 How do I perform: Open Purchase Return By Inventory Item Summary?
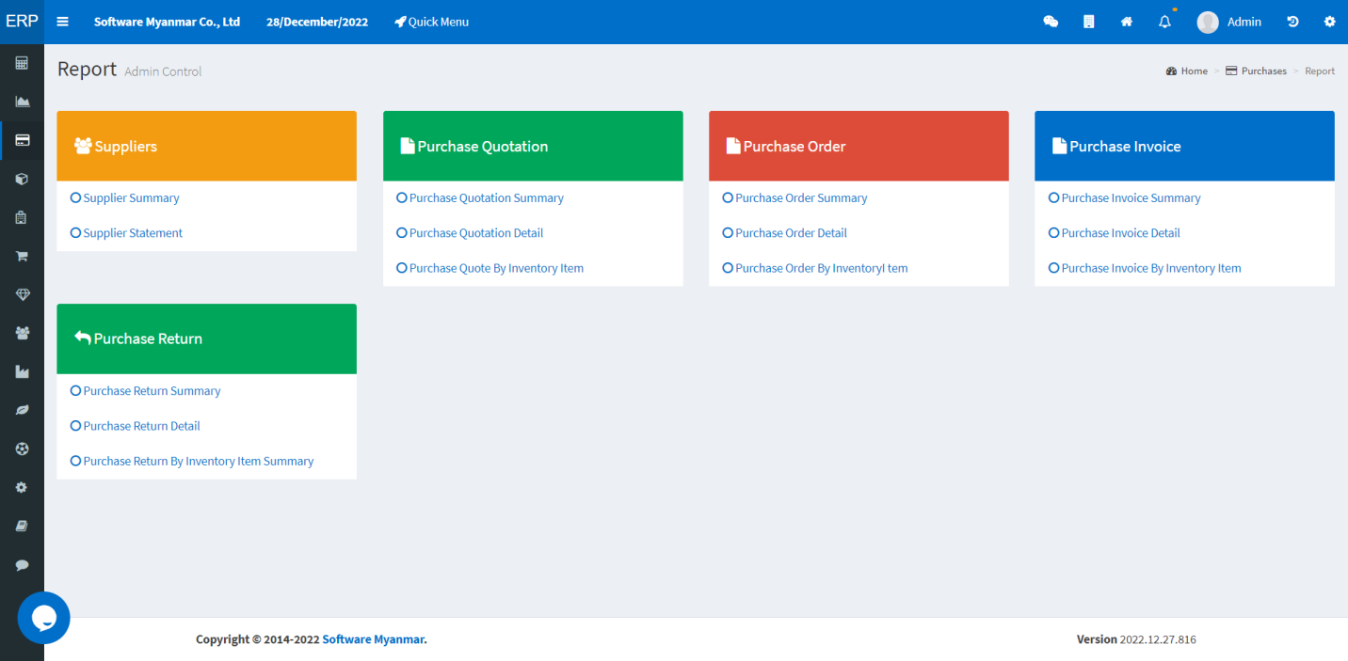click(x=192, y=462)
